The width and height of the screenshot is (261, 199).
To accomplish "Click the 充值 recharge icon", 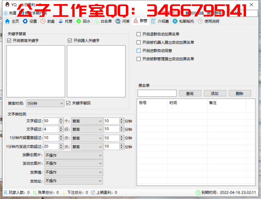I will tap(5, 13).
